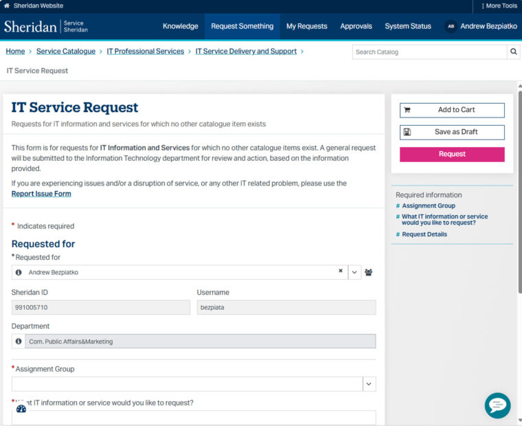Save the form using Save as Draft
The image size is (522, 426).
point(452,132)
